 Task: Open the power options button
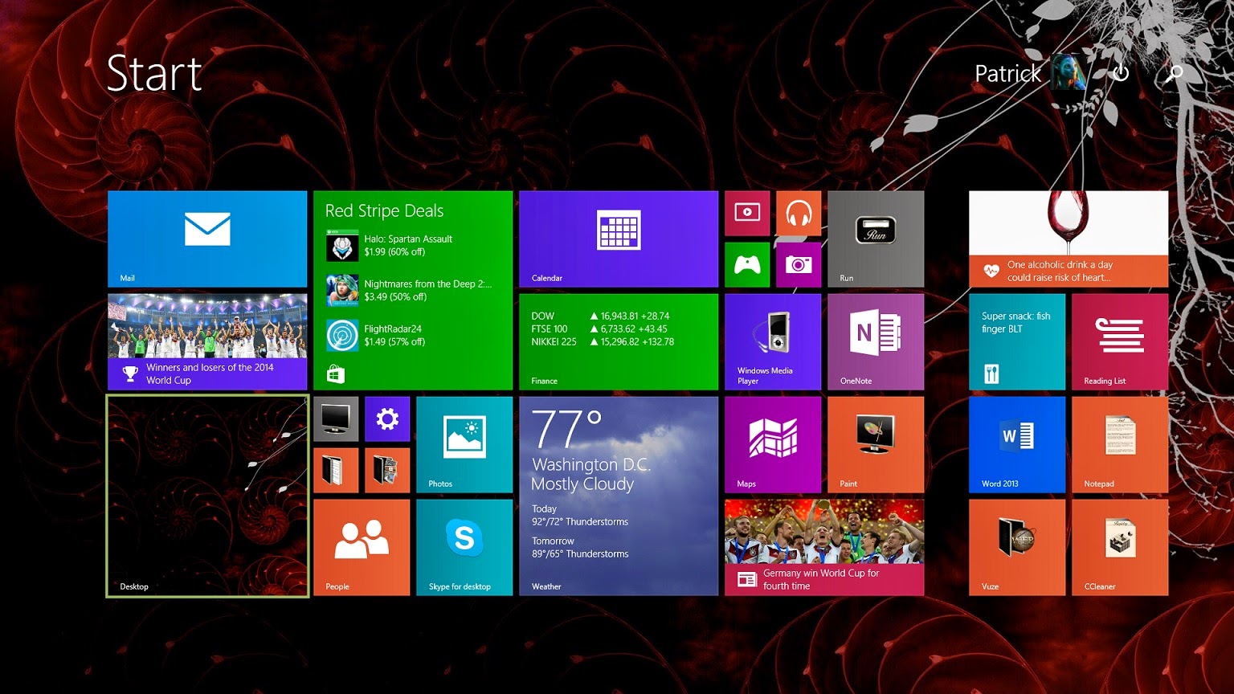(1121, 73)
